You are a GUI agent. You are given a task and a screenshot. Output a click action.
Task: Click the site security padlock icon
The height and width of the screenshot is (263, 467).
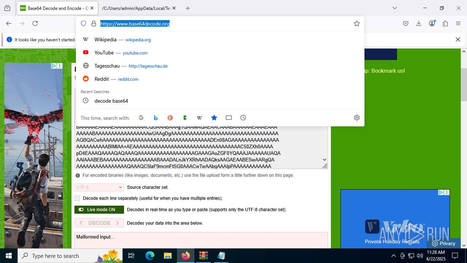tap(94, 23)
